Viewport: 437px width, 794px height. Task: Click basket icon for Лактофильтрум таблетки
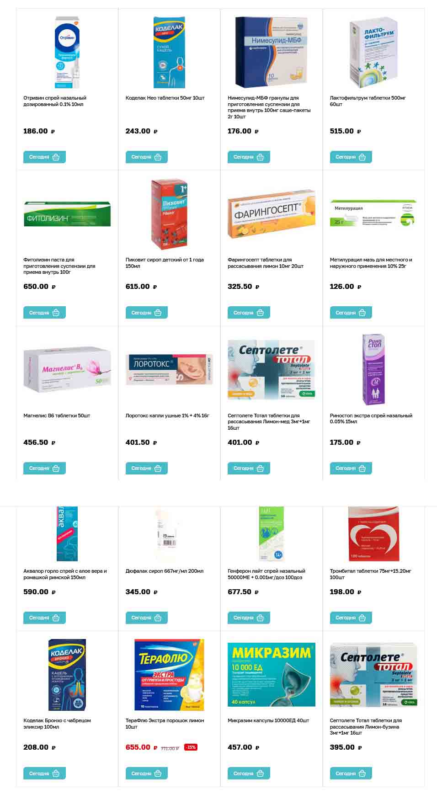click(x=362, y=157)
